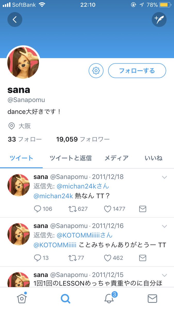Screen dimensions: 174x310
Task: Switch to the ツイートと返信 tab
Action: point(71,158)
